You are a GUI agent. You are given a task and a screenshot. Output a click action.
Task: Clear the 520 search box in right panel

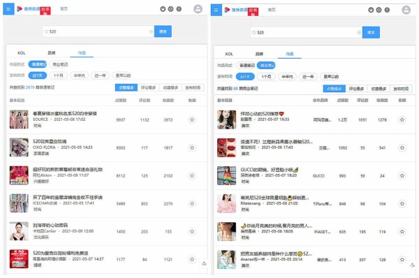coord(359,33)
